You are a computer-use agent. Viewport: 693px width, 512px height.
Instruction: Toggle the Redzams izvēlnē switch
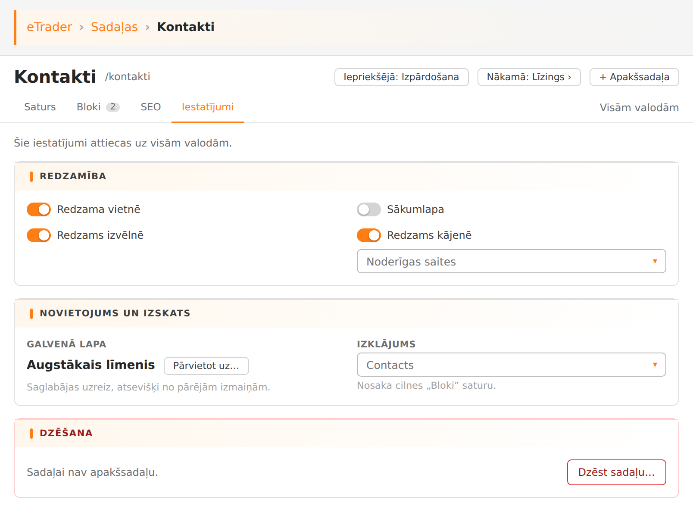coord(39,235)
